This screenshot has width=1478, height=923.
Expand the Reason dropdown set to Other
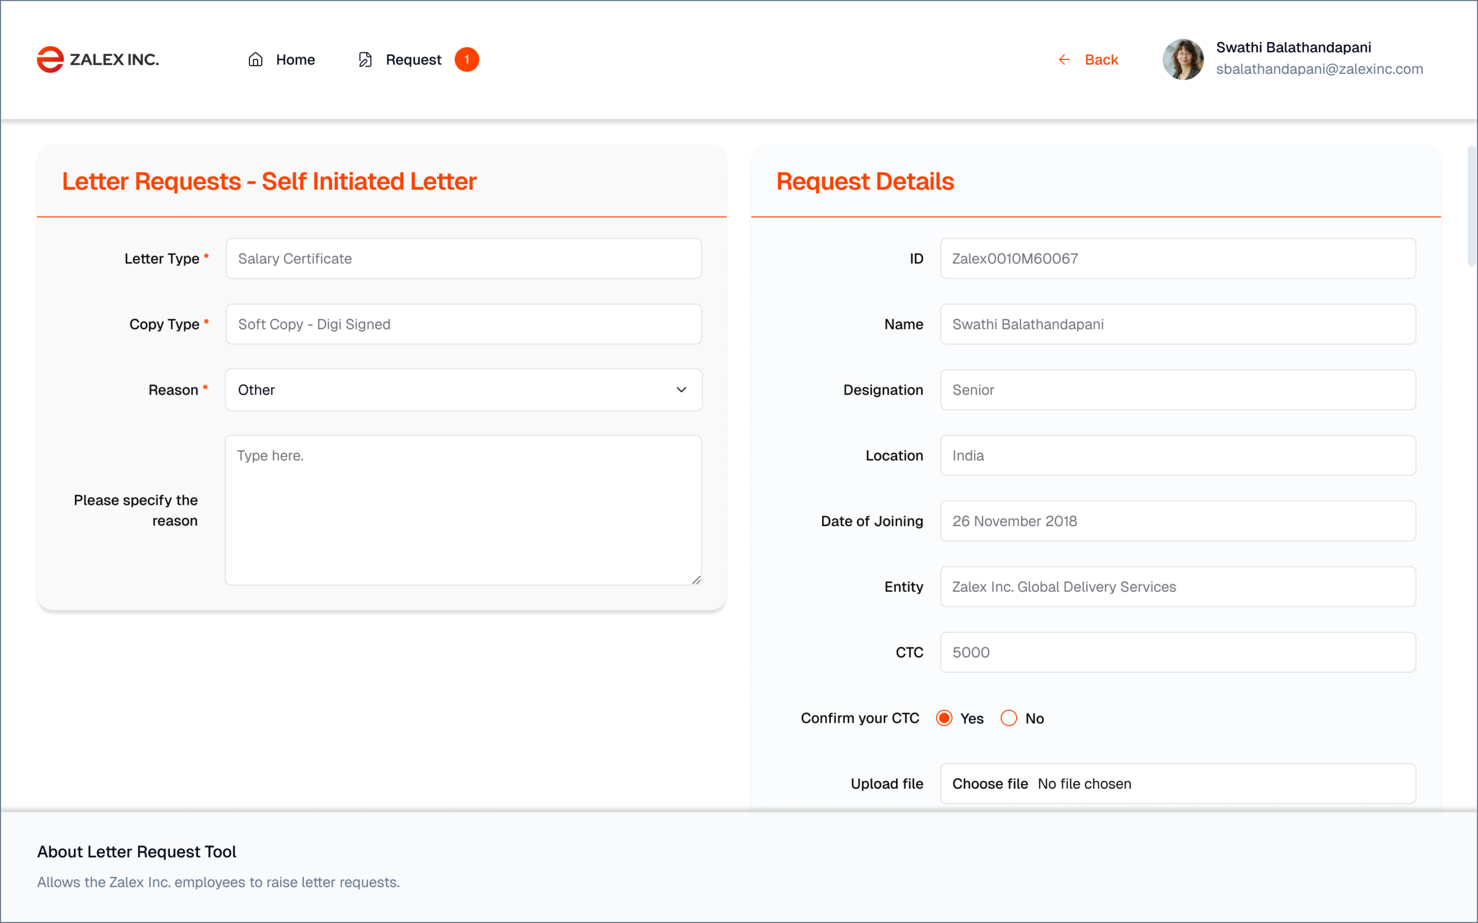(x=464, y=389)
